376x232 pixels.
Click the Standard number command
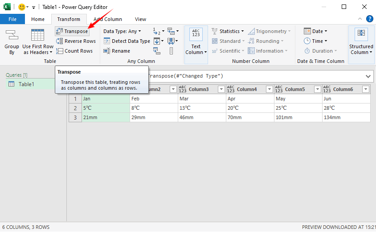228,41
